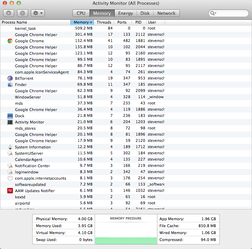Click the Inspect process info button
252x249 pixels.
tap(23, 13)
